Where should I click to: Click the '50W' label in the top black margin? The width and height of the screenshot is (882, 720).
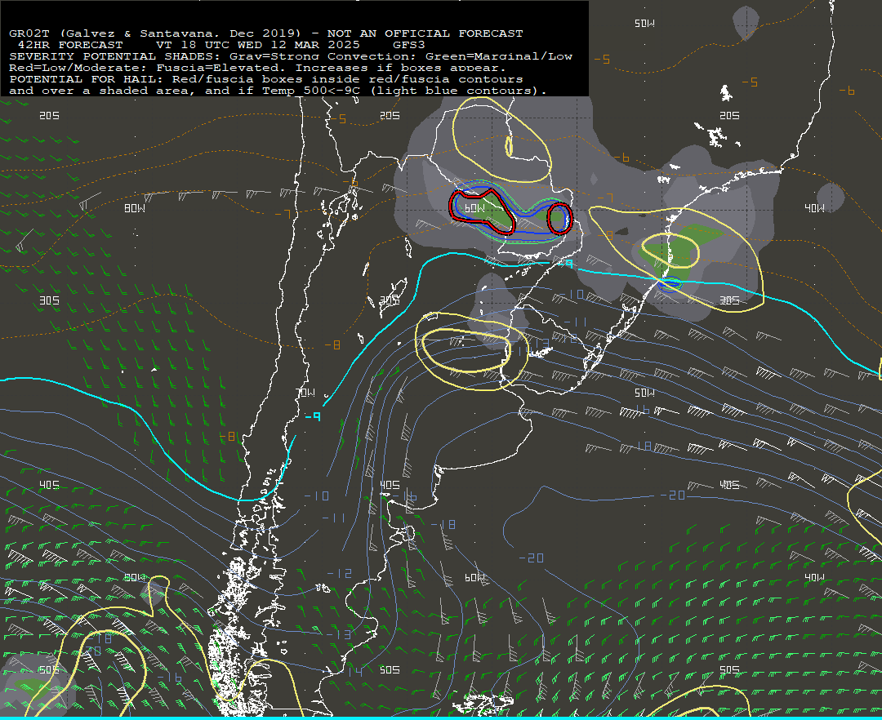(644, 23)
